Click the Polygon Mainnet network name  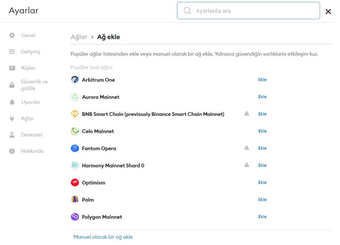click(x=102, y=217)
